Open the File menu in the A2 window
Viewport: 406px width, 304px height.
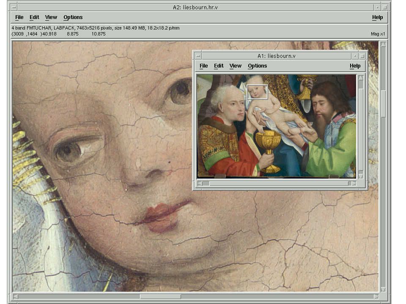coord(19,17)
